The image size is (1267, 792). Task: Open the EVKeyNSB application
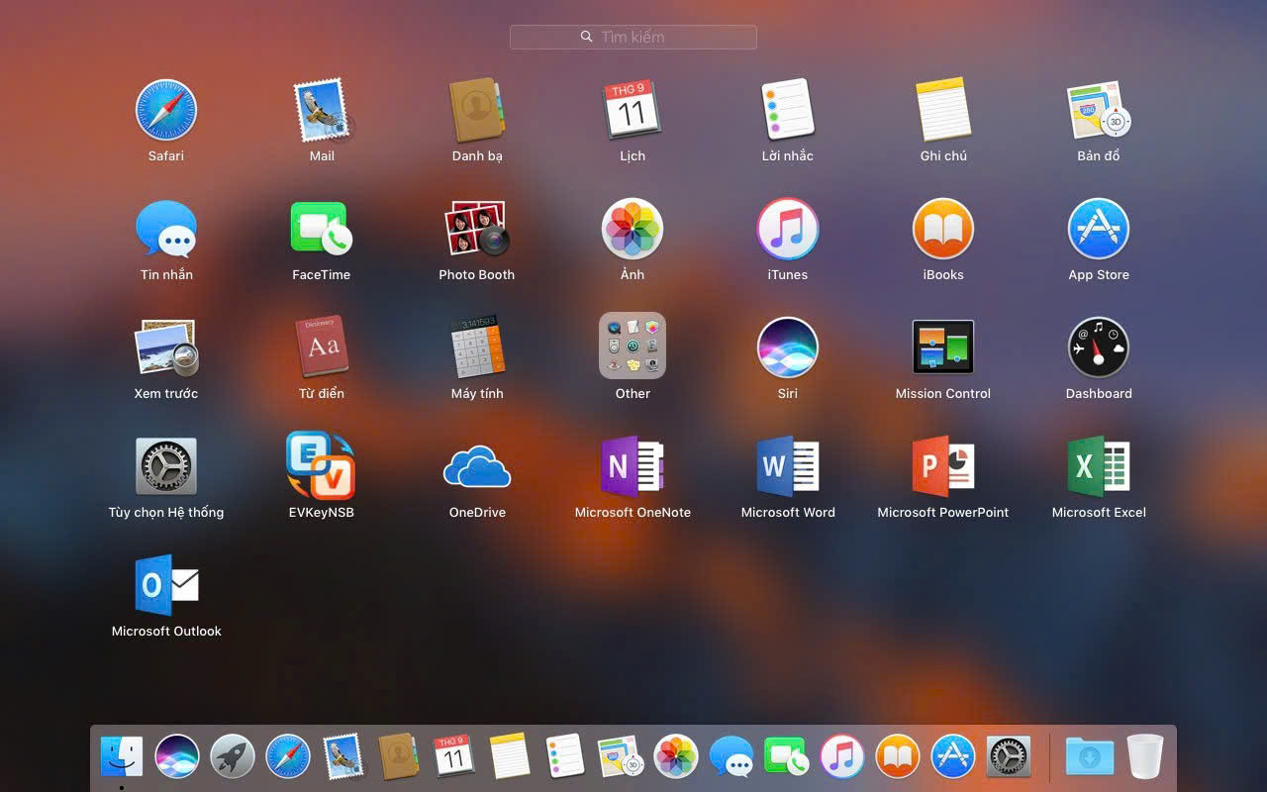coord(321,466)
